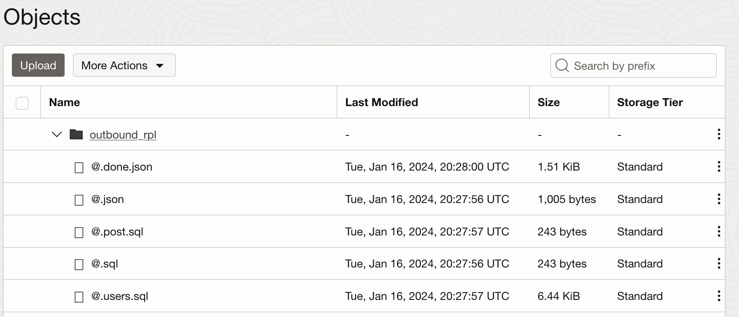The image size is (739, 317).
Task: Open actions menu for @.sql row
Action: (x=719, y=264)
